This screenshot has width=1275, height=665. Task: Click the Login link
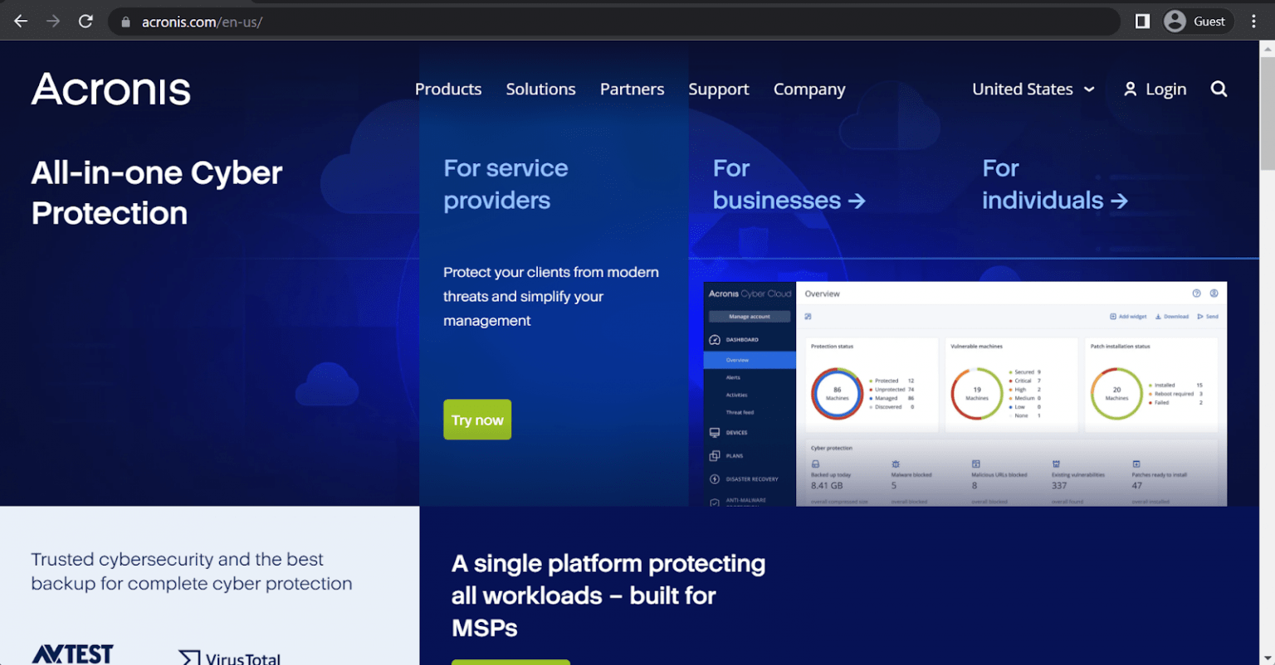pos(1155,90)
